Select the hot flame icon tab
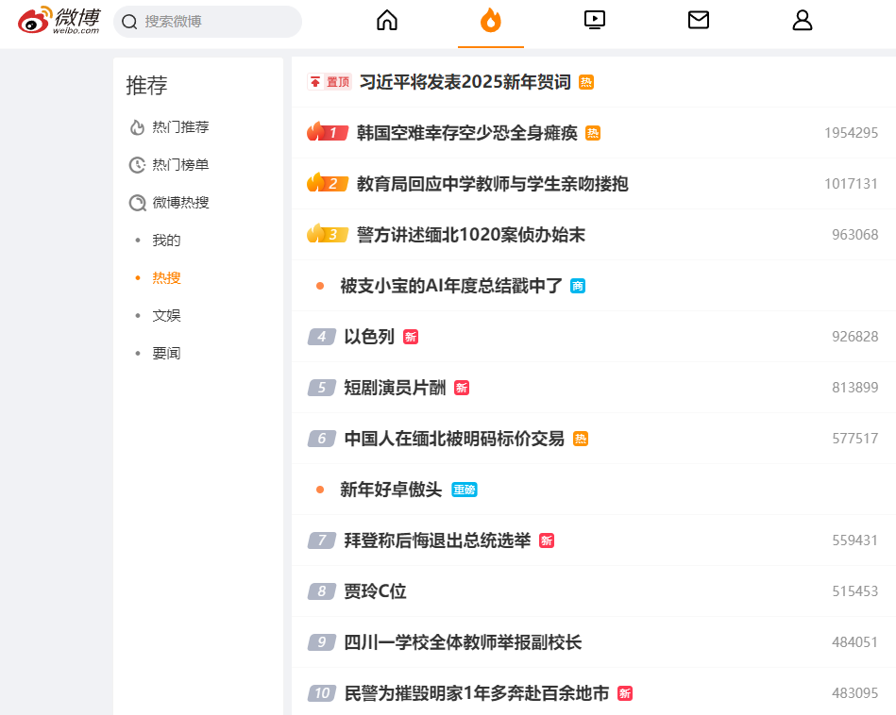Screen dimensions: 896x715 [490, 21]
